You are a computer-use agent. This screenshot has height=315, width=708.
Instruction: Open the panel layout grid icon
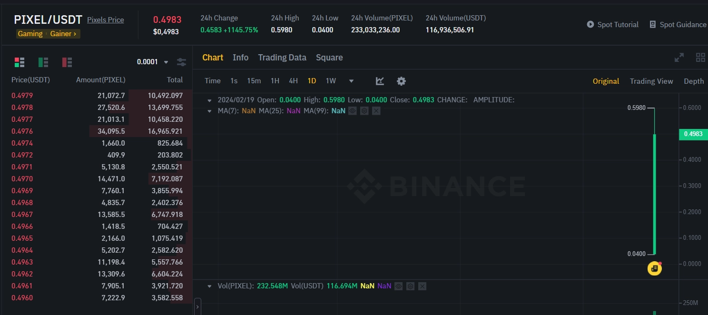pos(700,57)
